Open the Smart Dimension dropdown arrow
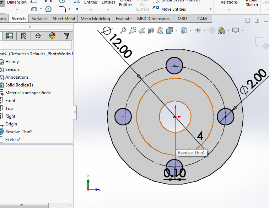 [x=17, y=10]
